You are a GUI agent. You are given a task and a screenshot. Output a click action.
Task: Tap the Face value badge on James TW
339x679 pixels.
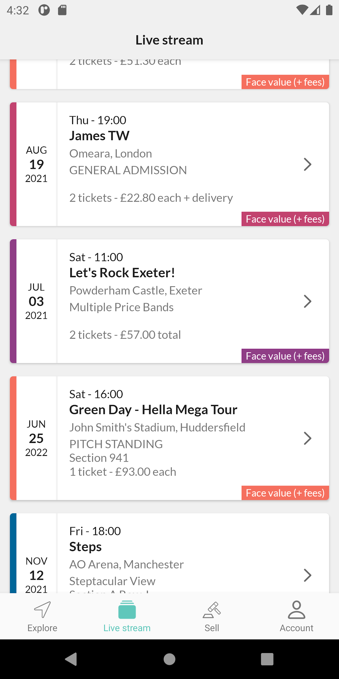coord(285,219)
